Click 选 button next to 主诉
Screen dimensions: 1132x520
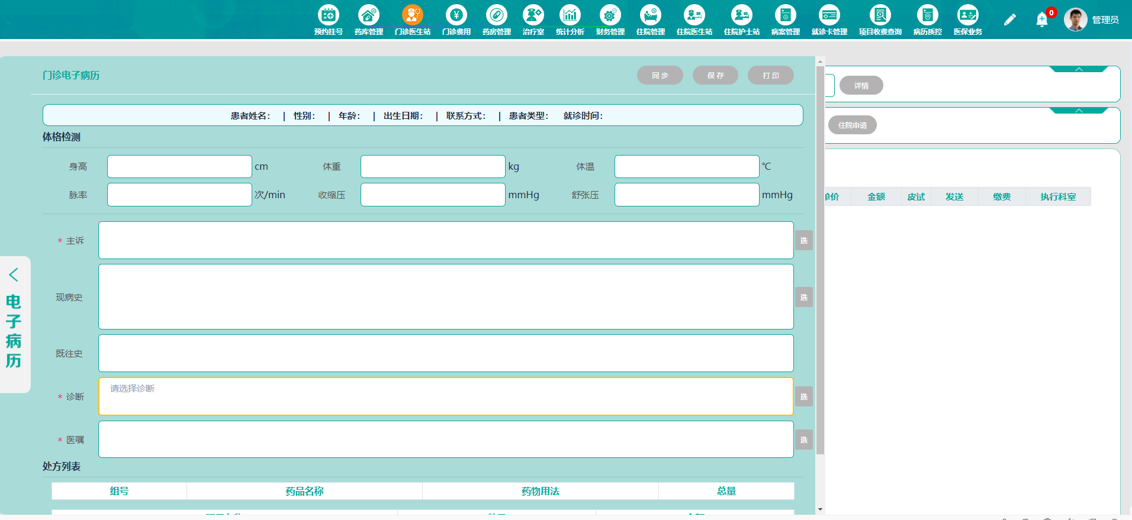tap(804, 240)
